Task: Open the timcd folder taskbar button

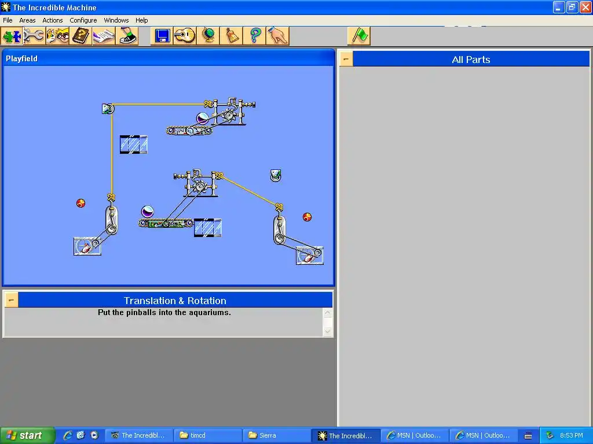Action: [208, 435]
